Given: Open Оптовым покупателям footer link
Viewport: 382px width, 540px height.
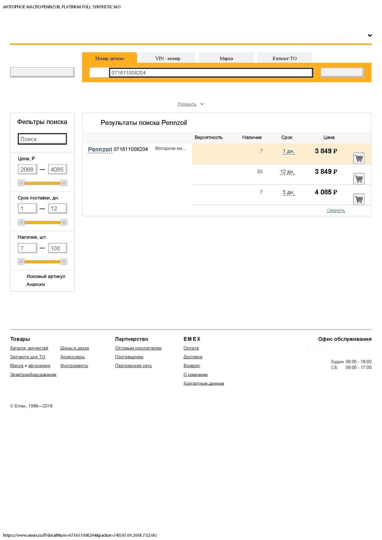Looking at the screenshot, I should pos(138,348).
